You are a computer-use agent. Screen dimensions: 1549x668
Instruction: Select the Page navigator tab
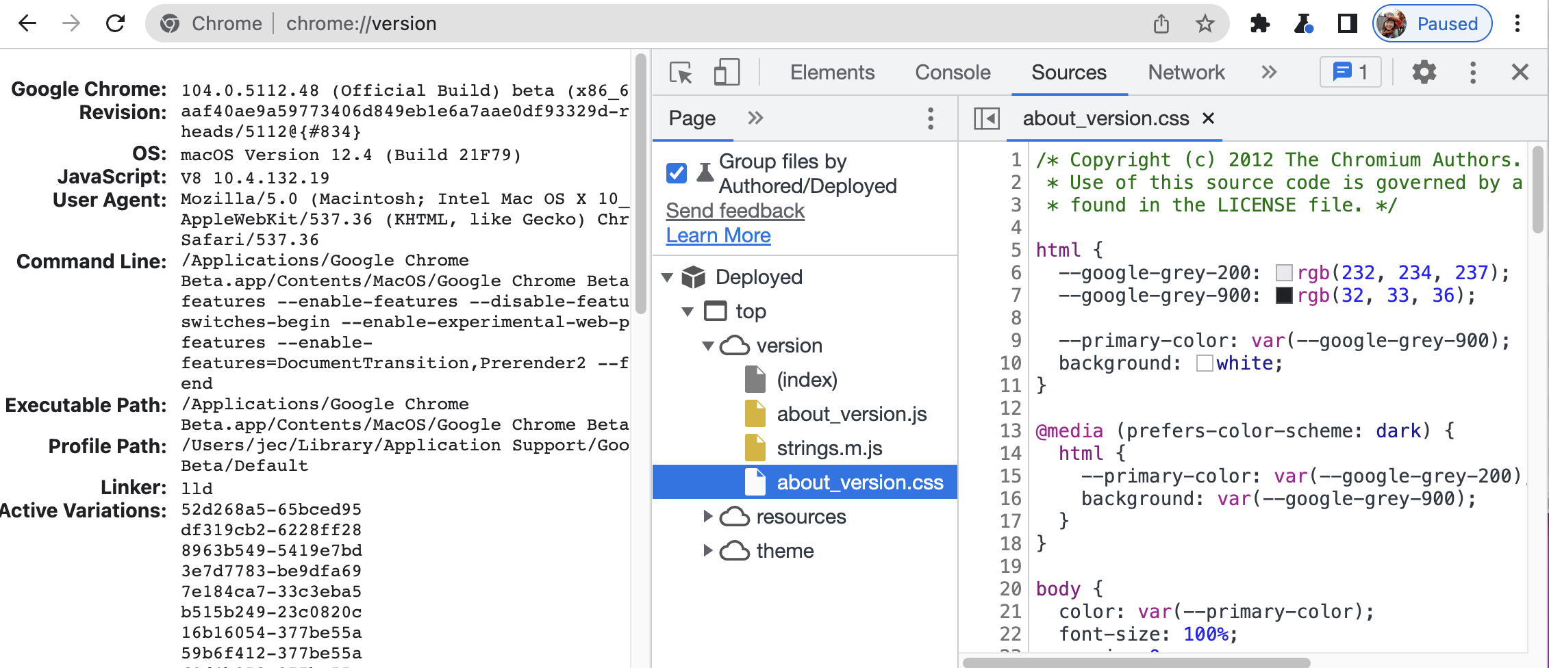pyautogui.click(x=692, y=118)
